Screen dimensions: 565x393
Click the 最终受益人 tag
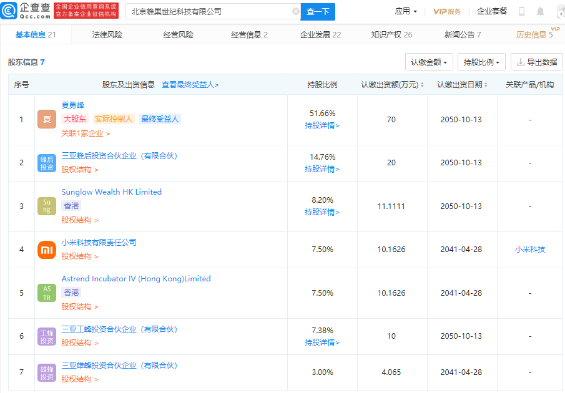[160, 119]
